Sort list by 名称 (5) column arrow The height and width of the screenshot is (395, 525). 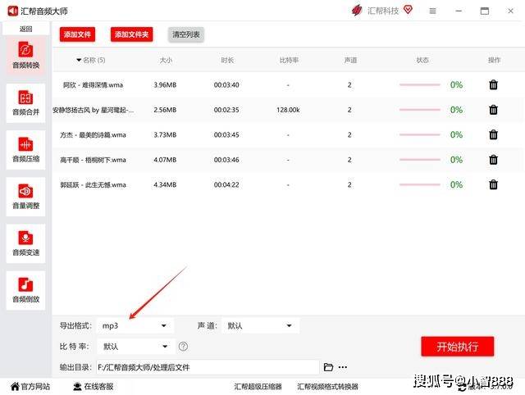tap(79, 60)
